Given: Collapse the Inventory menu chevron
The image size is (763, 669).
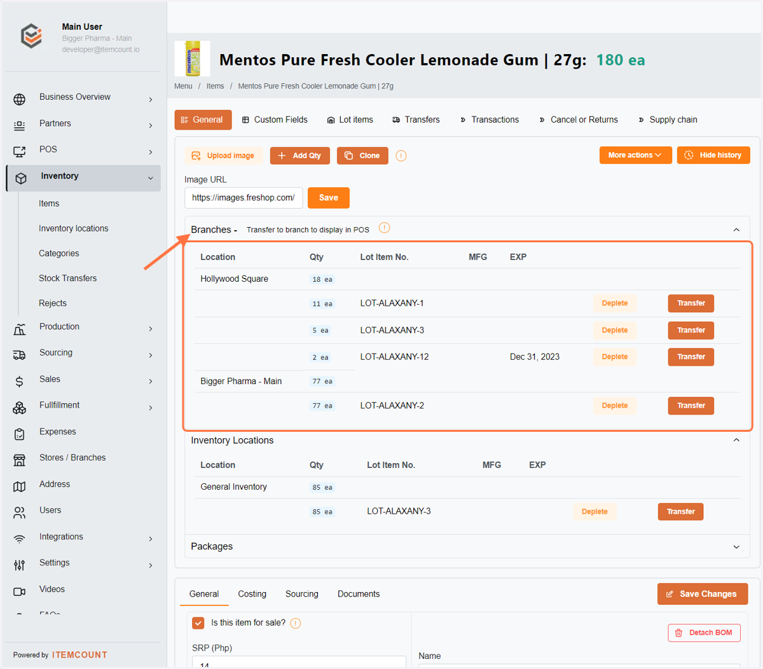Looking at the screenshot, I should (x=151, y=178).
